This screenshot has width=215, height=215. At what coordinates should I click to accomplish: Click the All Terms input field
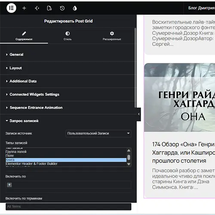[x=68, y=206]
